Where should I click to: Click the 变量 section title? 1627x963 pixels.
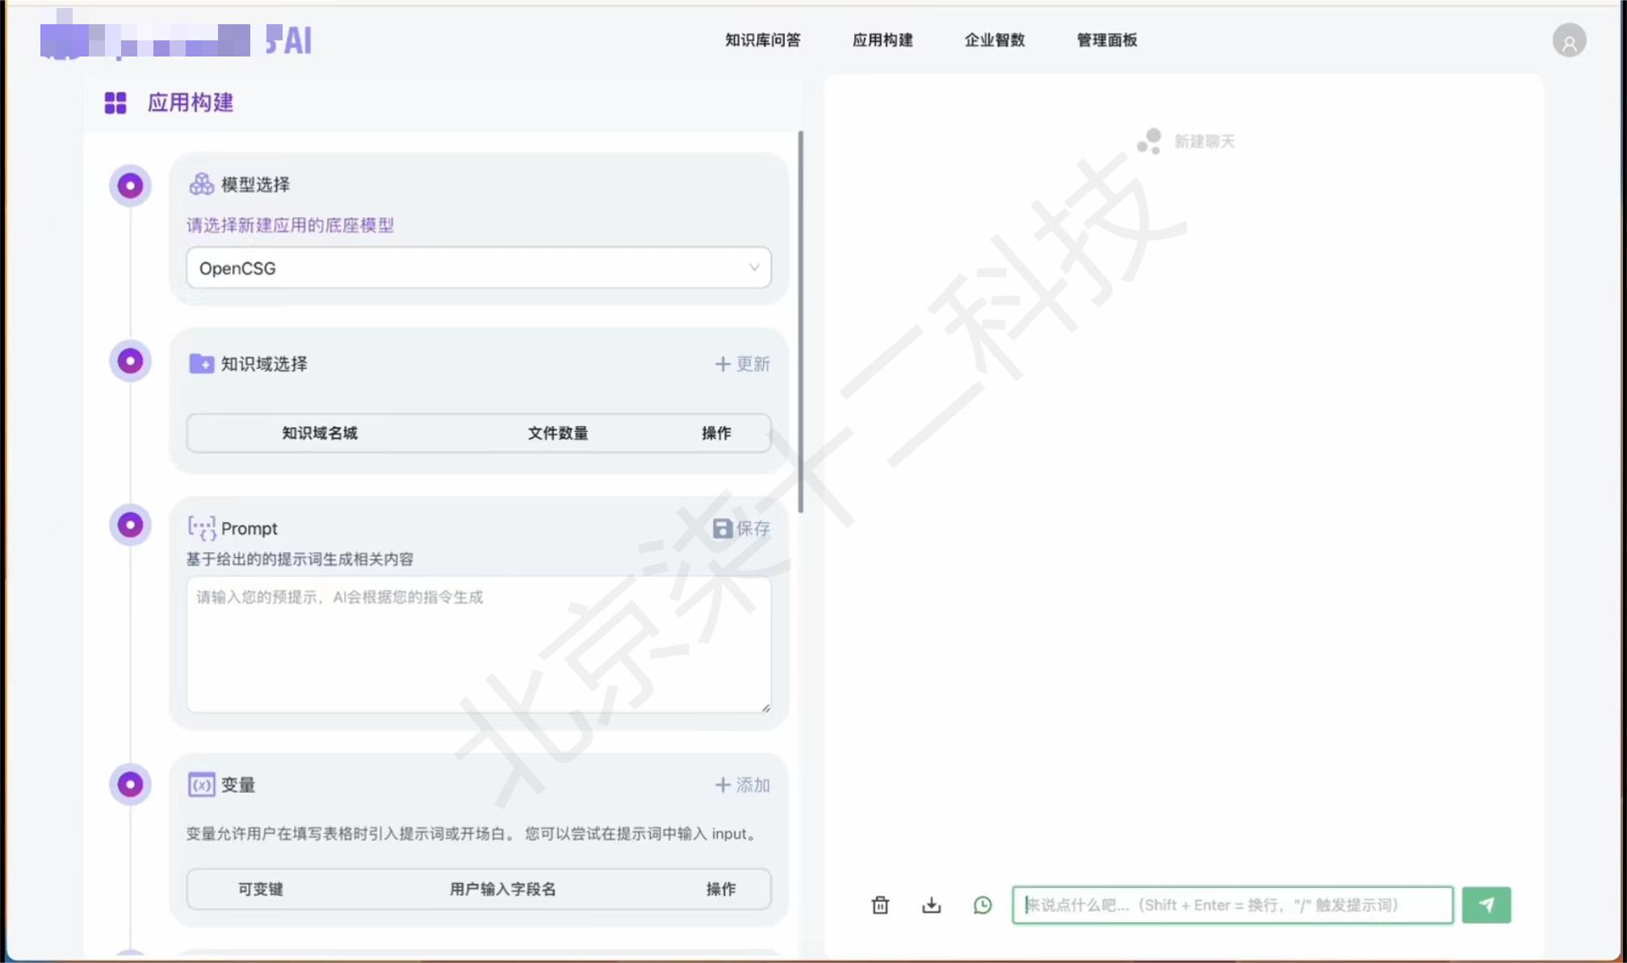[237, 785]
